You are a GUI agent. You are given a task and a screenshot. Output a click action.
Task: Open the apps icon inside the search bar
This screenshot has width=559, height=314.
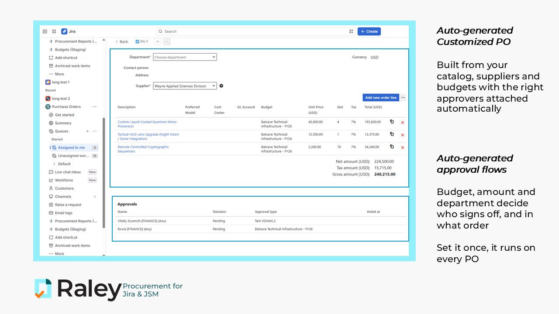pyautogui.click(x=351, y=31)
